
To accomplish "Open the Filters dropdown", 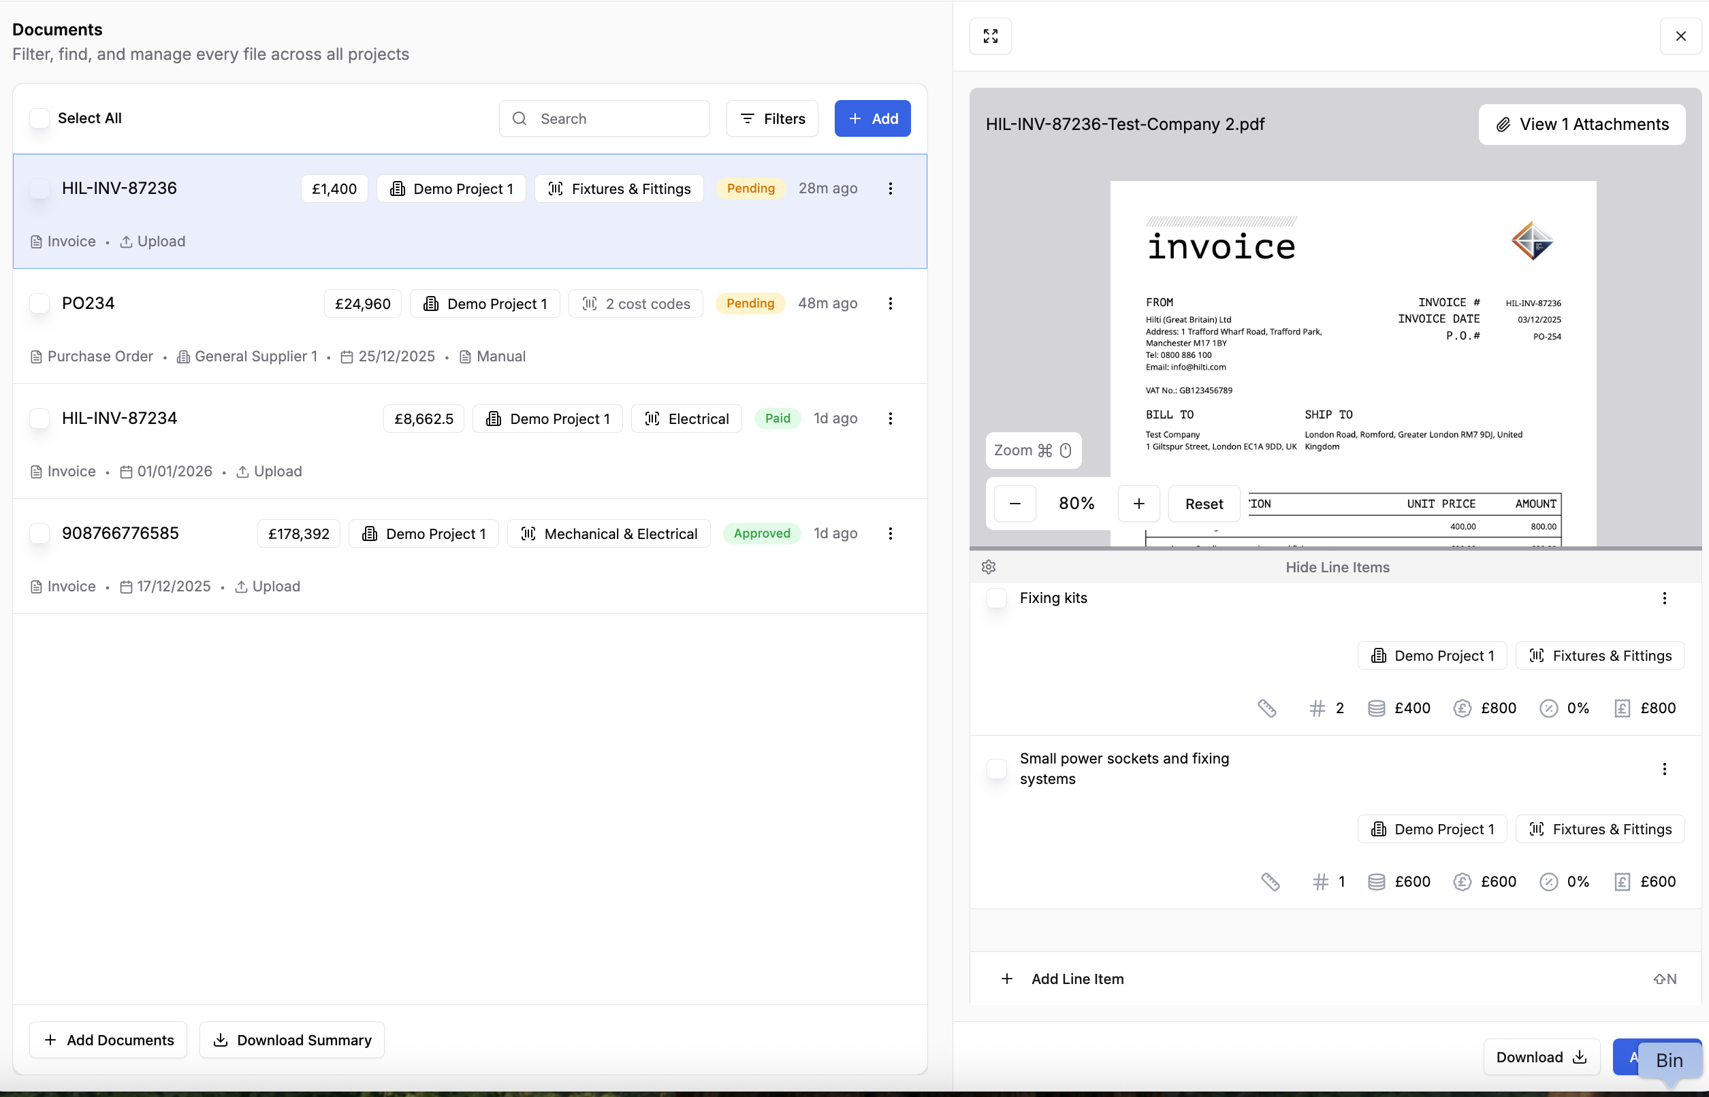I will click(772, 119).
